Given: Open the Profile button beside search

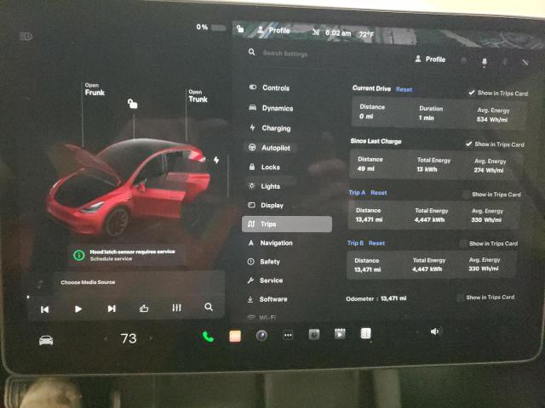Looking at the screenshot, I should pyautogui.click(x=430, y=59).
